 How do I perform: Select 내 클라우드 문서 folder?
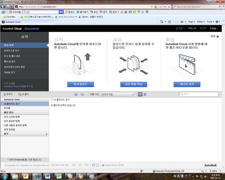tap(24, 104)
